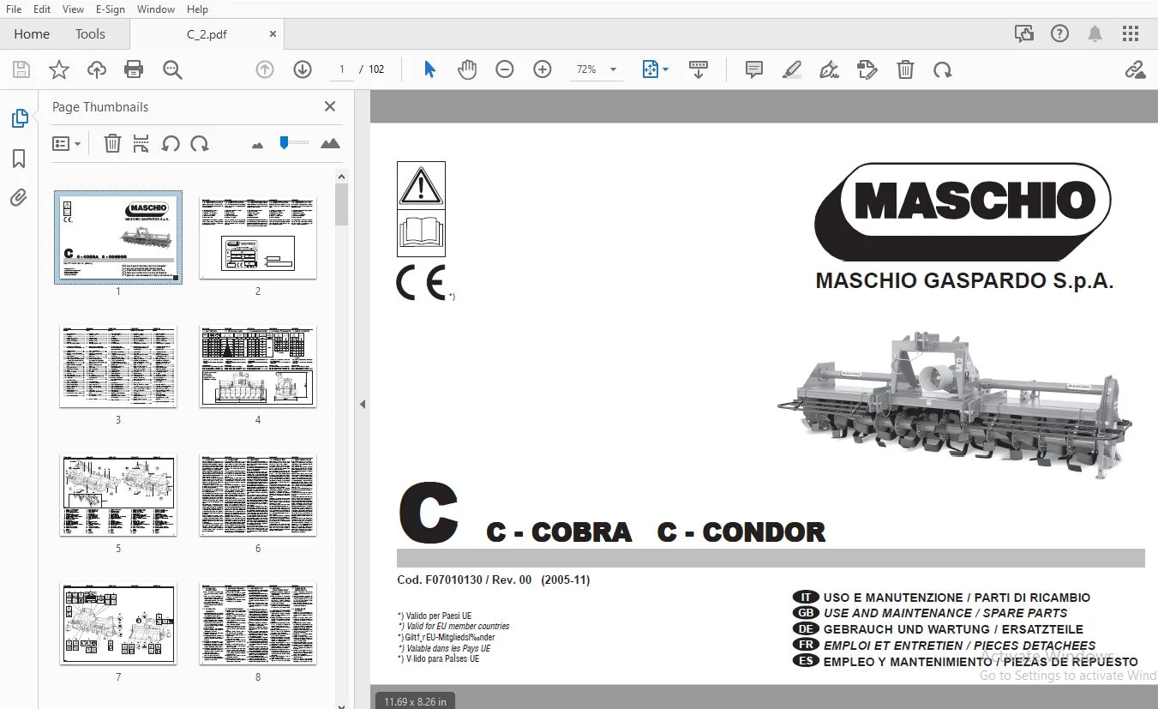Open the View menu
Viewport: 1158px width, 709px height.
click(x=73, y=9)
